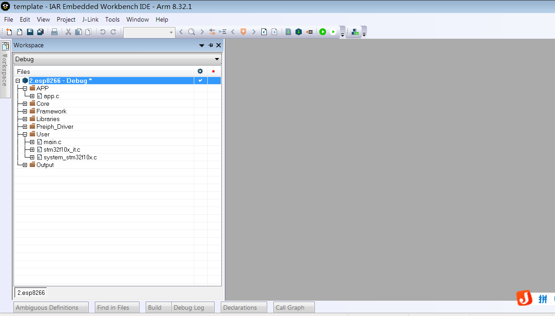Open the Workspace panel dropdown arrow menu
This screenshot has height=316, width=555.
[202, 45]
